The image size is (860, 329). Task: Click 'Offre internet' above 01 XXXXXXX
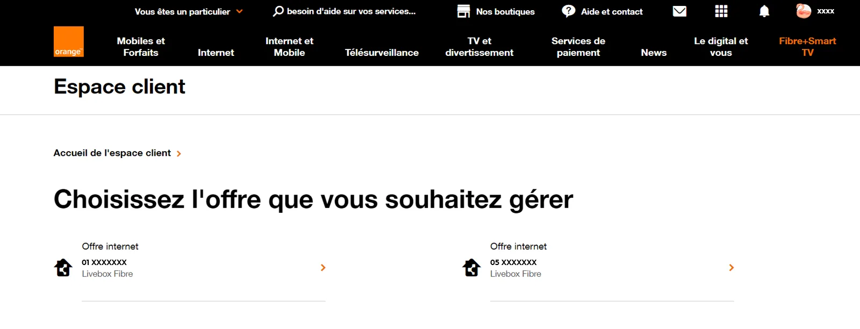110,246
